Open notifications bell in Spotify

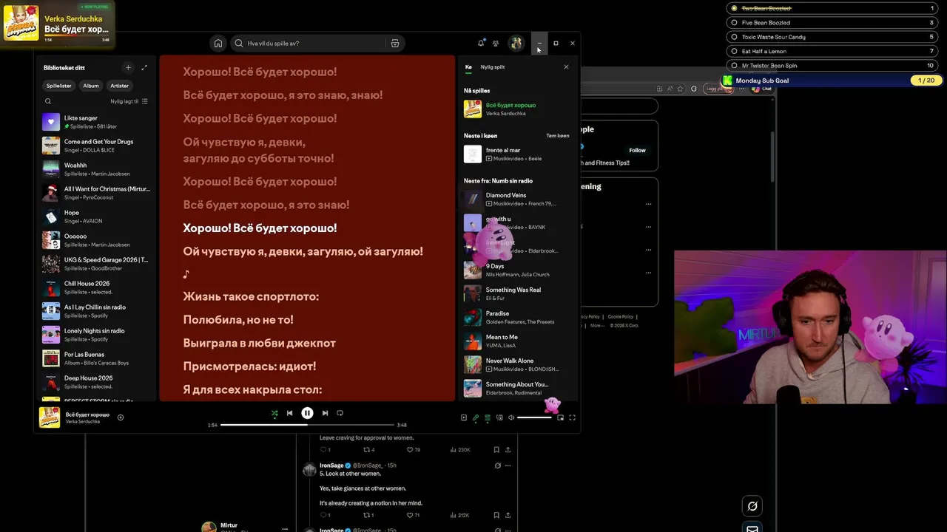coord(481,43)
